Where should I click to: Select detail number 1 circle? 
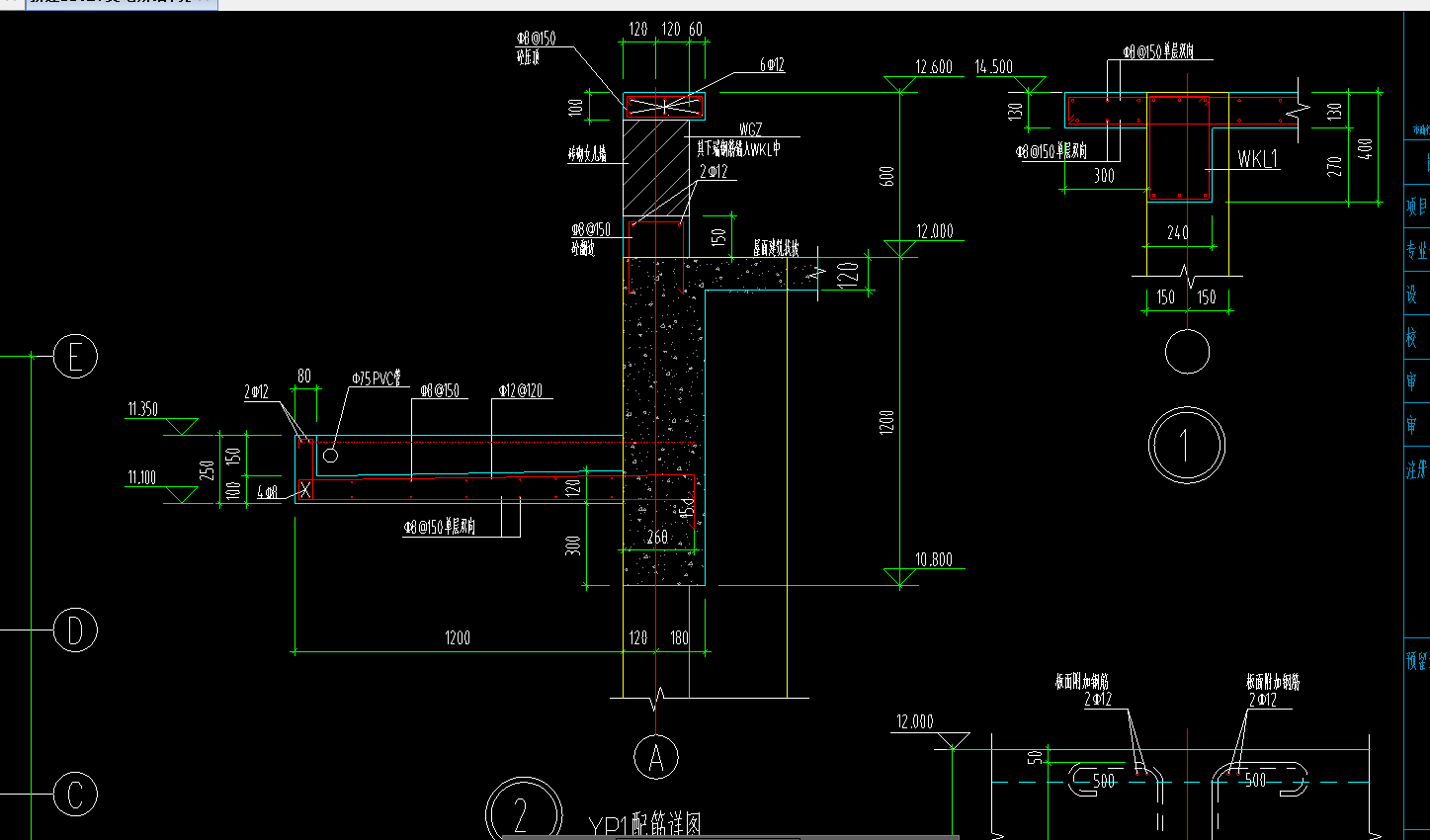[1187, 445]
